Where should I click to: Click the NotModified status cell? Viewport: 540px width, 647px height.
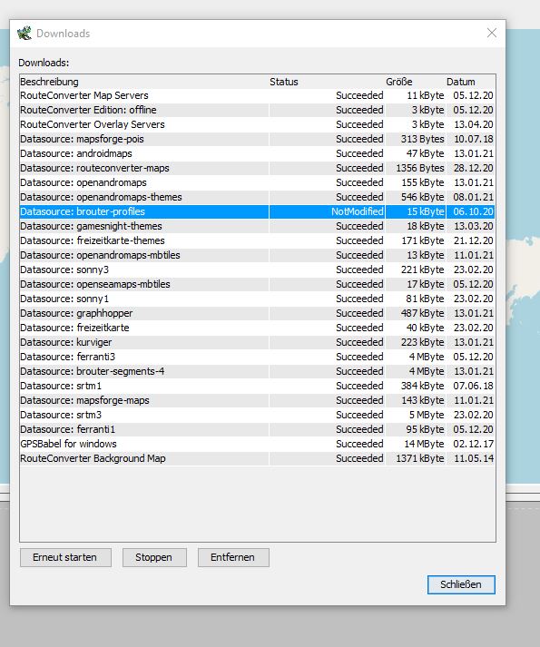click(327, 211)
